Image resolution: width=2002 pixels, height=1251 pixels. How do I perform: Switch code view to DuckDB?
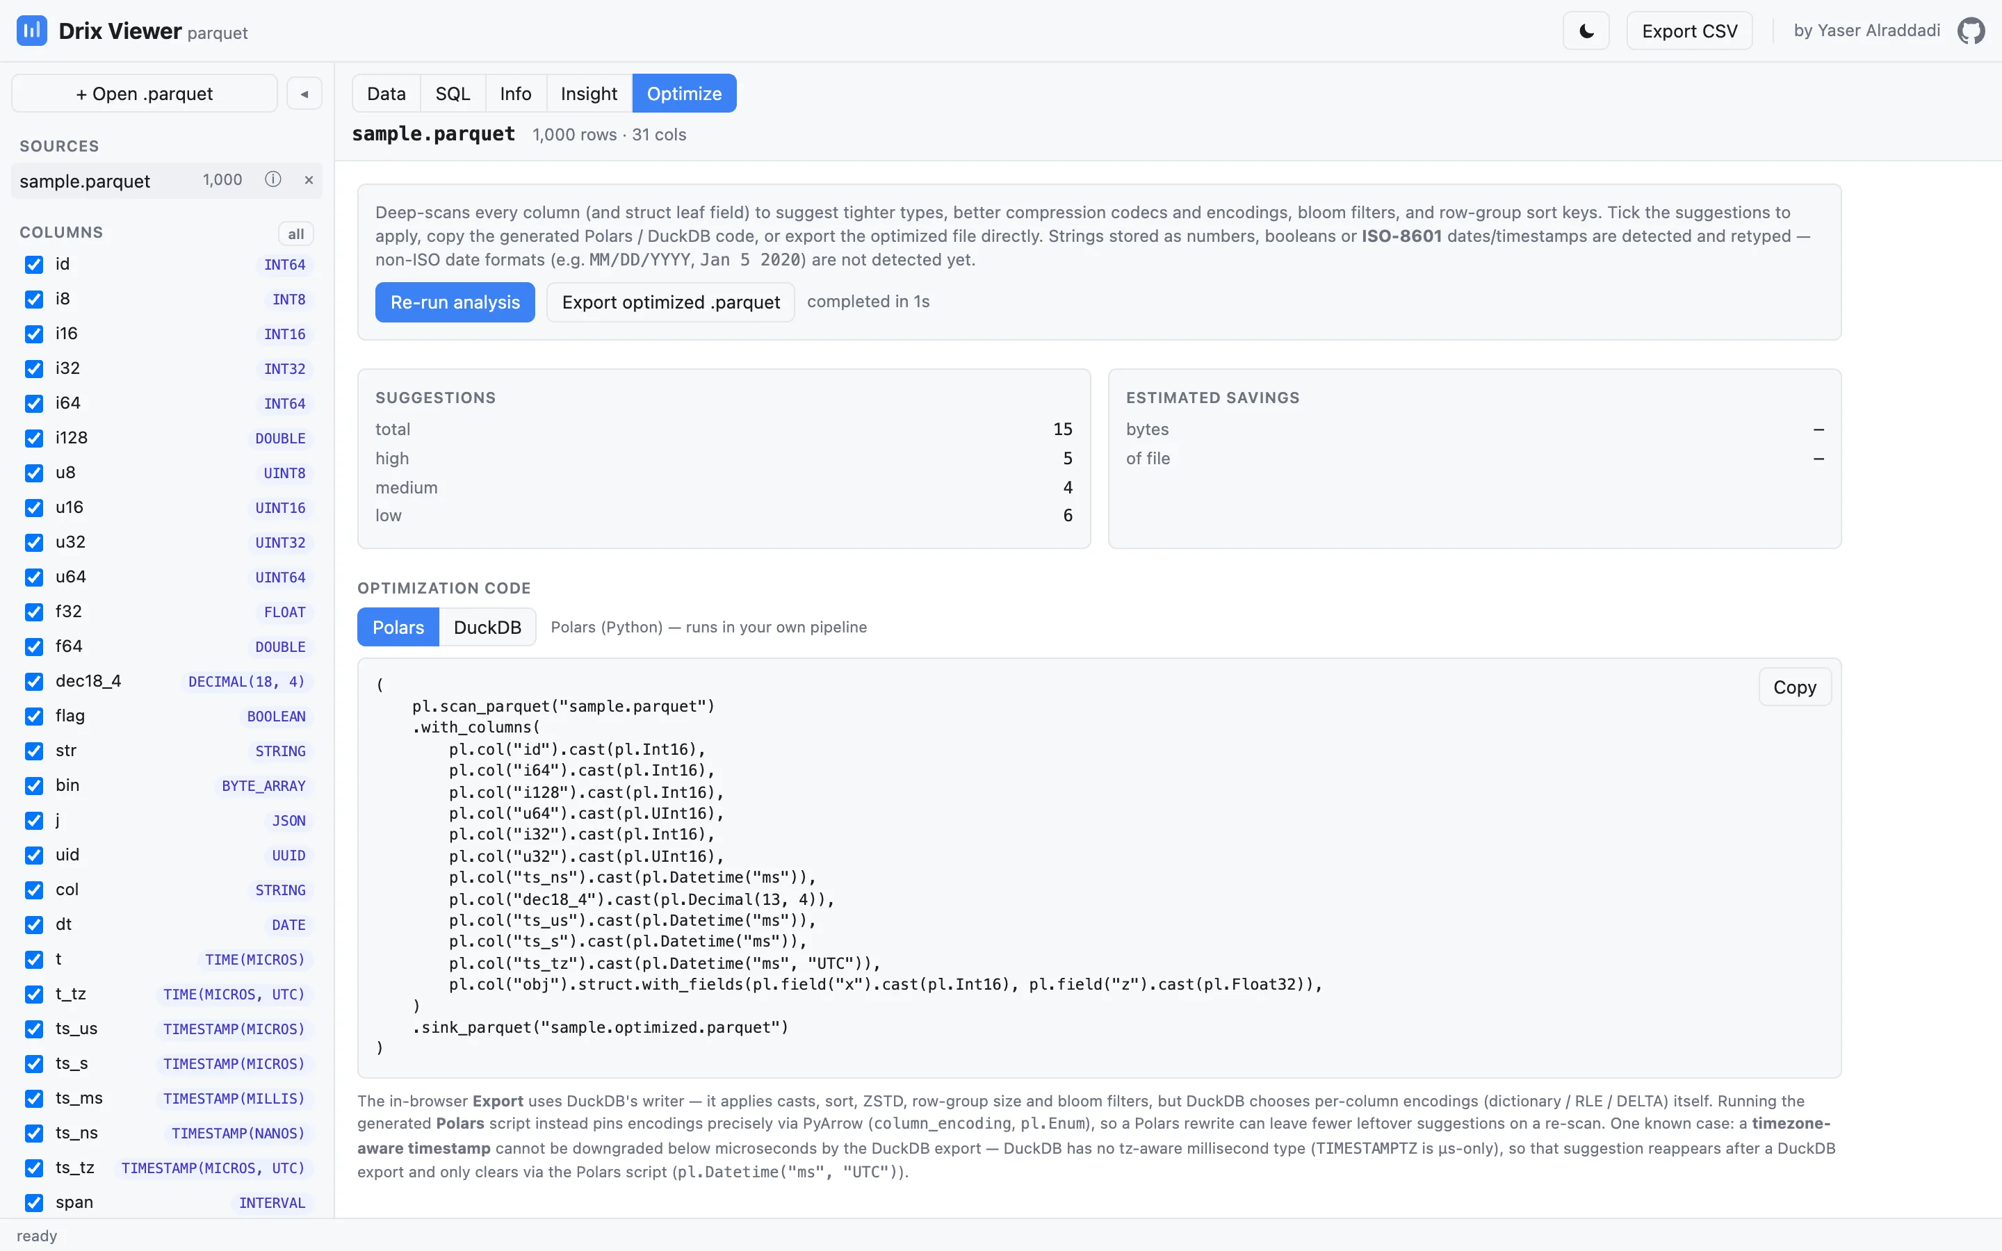487,627
